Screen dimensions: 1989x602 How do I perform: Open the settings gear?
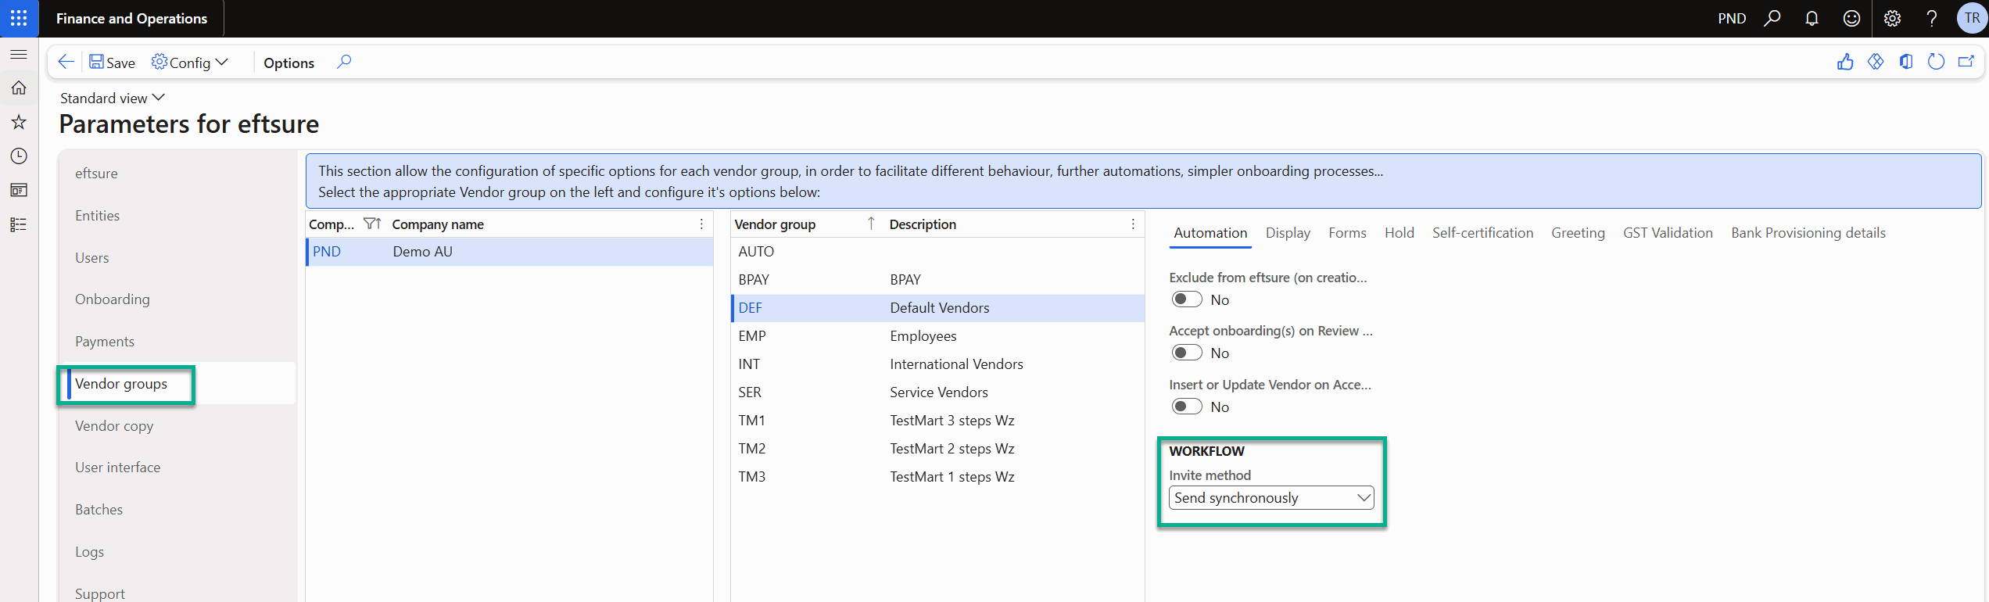(1892, 18)
